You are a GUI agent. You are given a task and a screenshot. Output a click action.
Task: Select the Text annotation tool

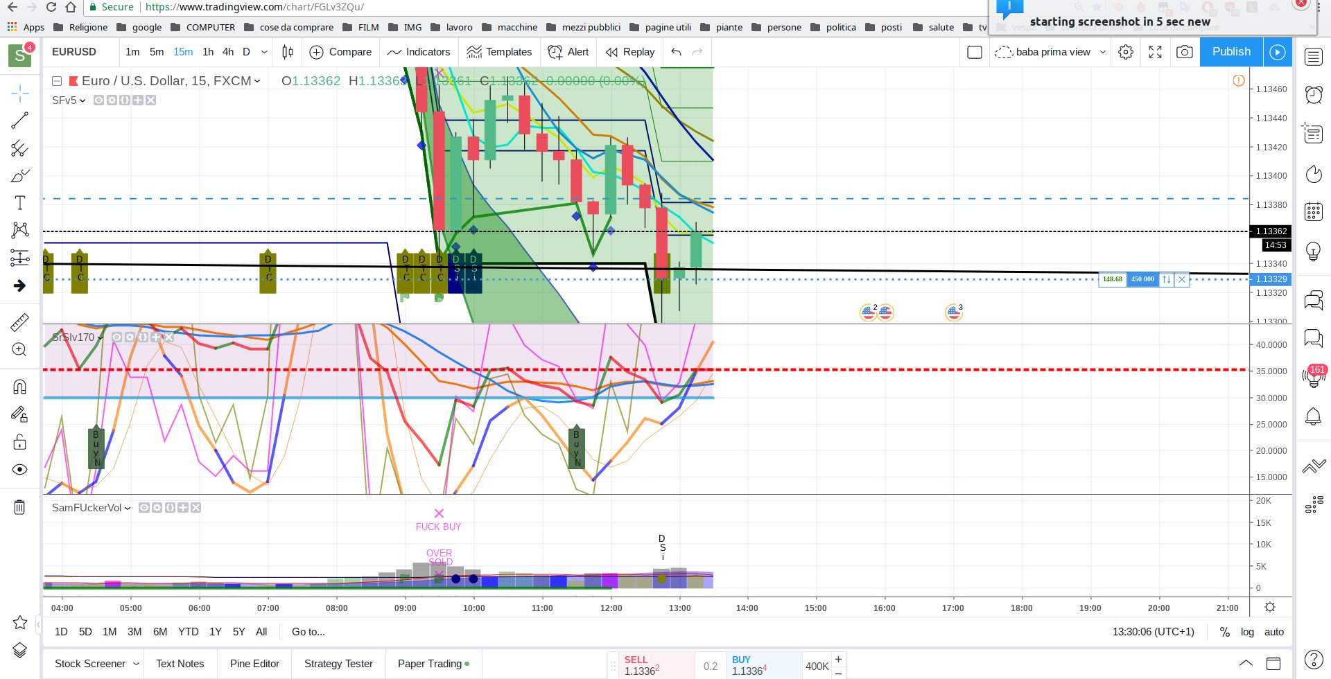click(19, 203)
